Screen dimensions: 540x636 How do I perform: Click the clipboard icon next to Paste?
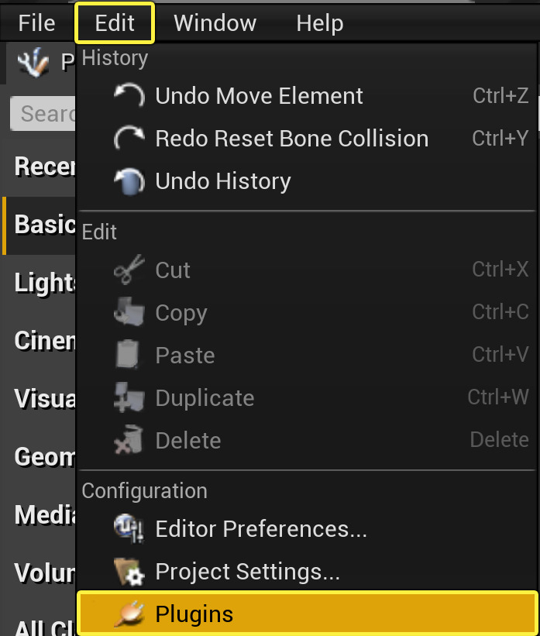point(129,355)
